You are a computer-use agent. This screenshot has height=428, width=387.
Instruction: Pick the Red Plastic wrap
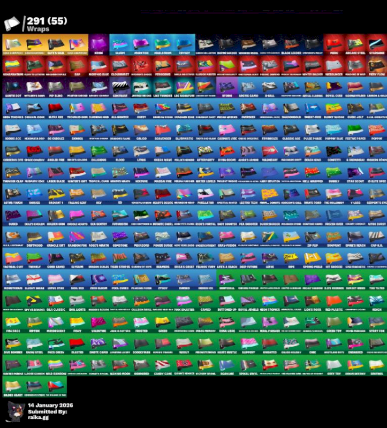[334, 301]
